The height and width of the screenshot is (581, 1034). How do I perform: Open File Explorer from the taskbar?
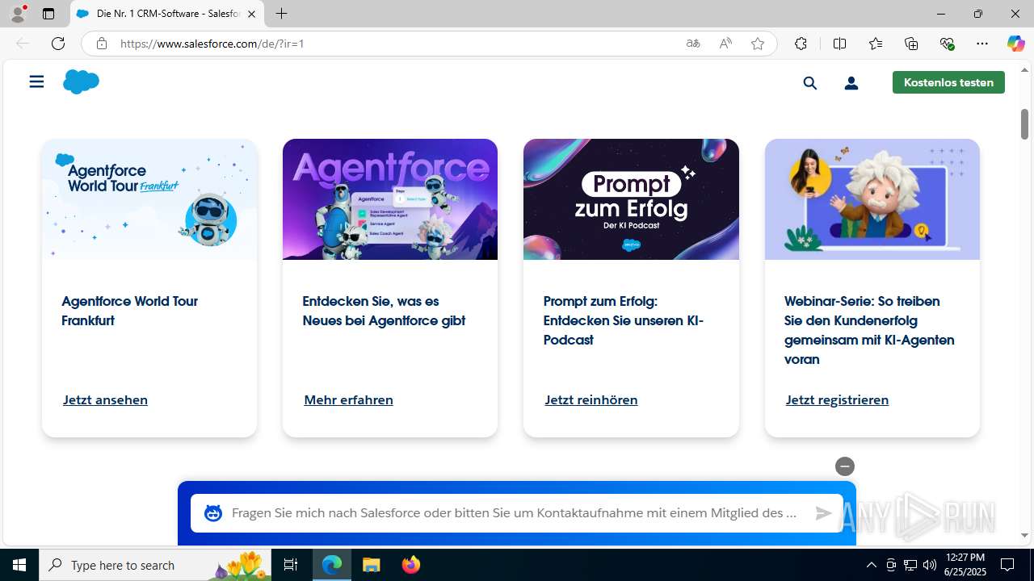371,565
